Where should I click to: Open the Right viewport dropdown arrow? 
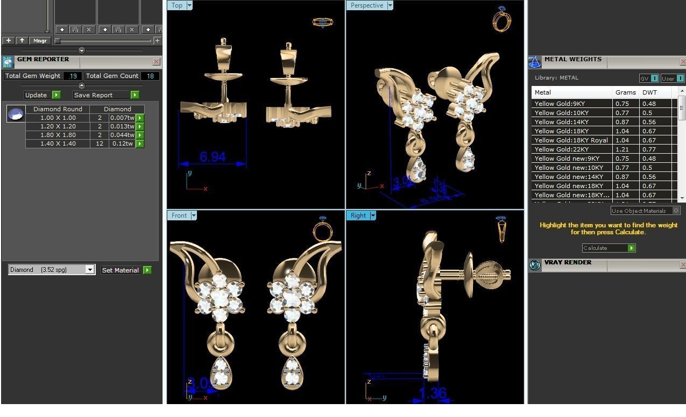point(373,215)
